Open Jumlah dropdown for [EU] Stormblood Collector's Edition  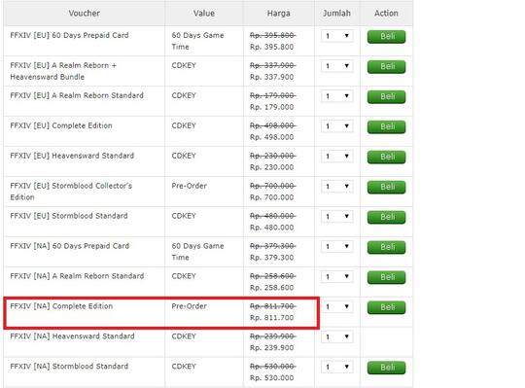point(336,187)
